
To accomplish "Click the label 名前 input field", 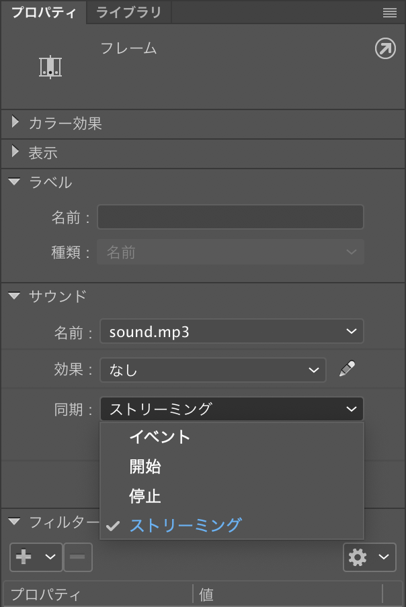I will (231, 217).
